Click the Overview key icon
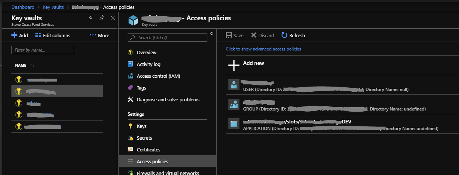Screen dimensions: 459x175 pos(130,52)
